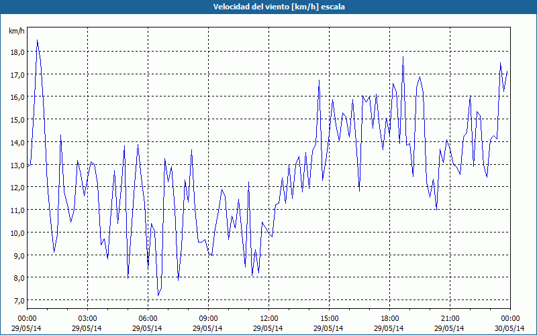Click the '00:00' time label dated 29/05/14
The height and width of the screenshot is (335, 537).
pos(27,319)
